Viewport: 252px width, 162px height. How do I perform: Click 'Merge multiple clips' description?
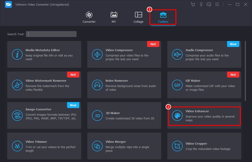tap(127, 149)
